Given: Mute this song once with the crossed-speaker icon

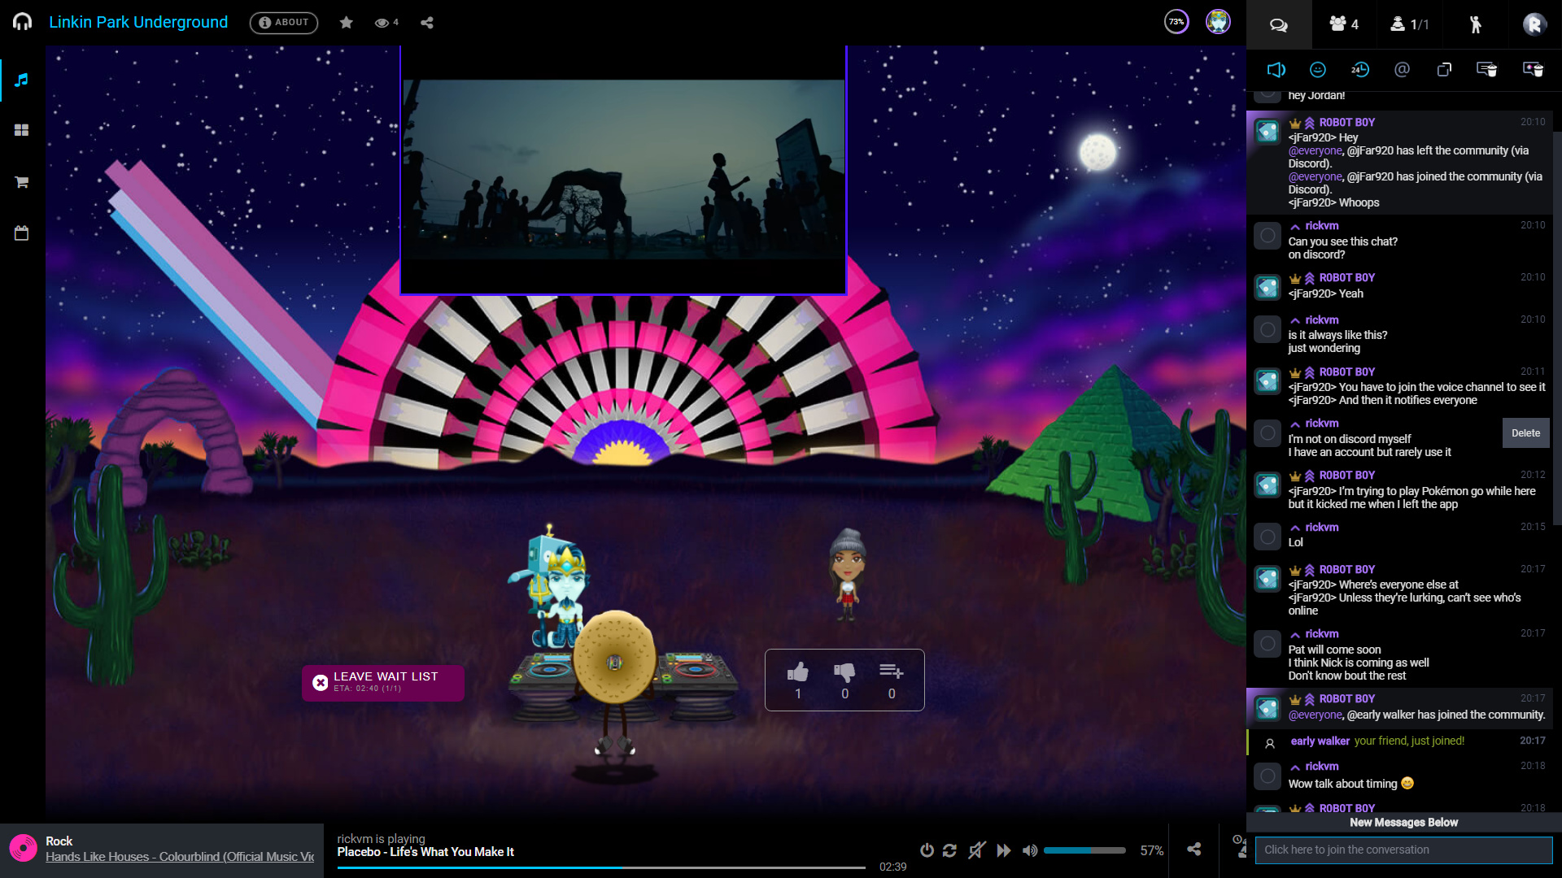Looking at the screenshot, I should [x=977, y=850].
